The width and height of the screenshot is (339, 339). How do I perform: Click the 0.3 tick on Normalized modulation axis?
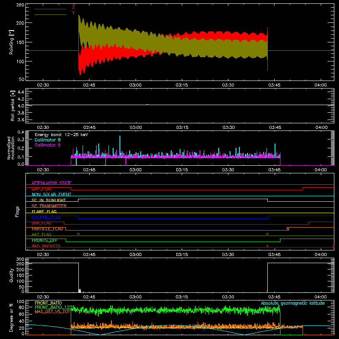click(21, 140)
